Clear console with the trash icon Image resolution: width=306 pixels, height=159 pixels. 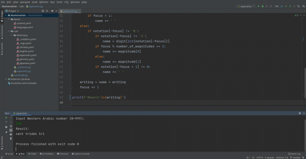click(x=11, y=138)
